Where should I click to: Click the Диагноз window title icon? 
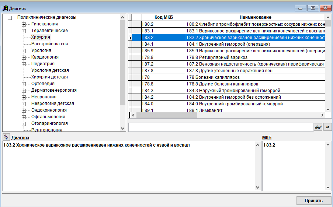5,8
